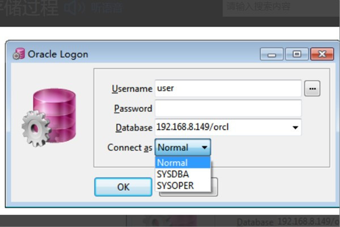The width and height of the screenshot is (340, 227).
Task: Click the large pink database gear image
Action: coord(49,117)
